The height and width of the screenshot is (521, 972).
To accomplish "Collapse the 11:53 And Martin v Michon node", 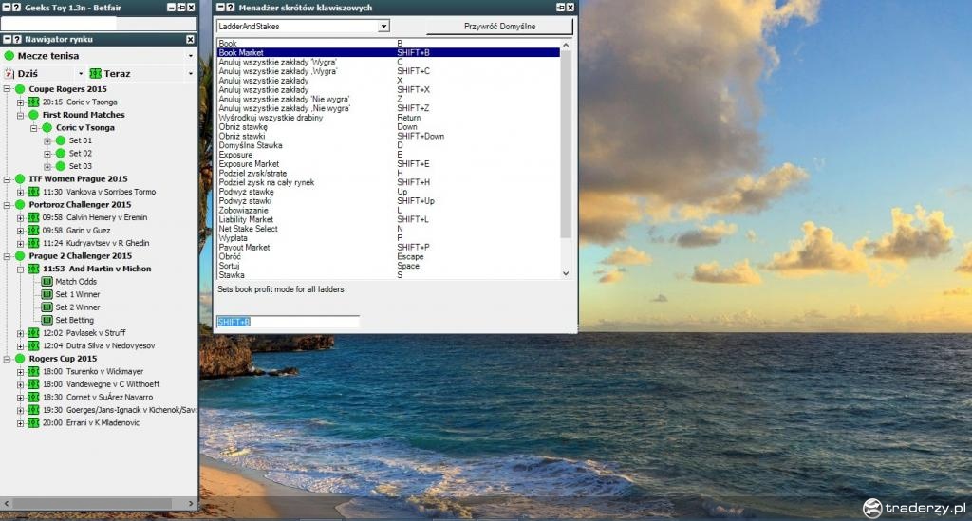I will tap(21, 269).
